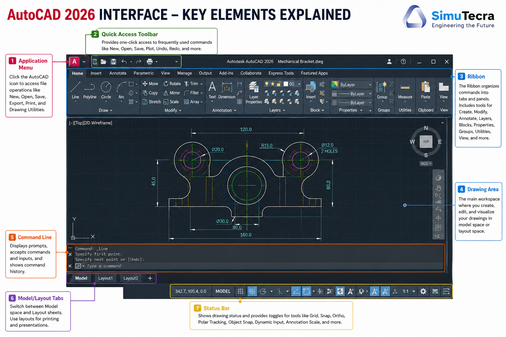The height and width of the screenshot is (337, 506).
Task: Click the Insert block tool
Action: pos(311,91)
